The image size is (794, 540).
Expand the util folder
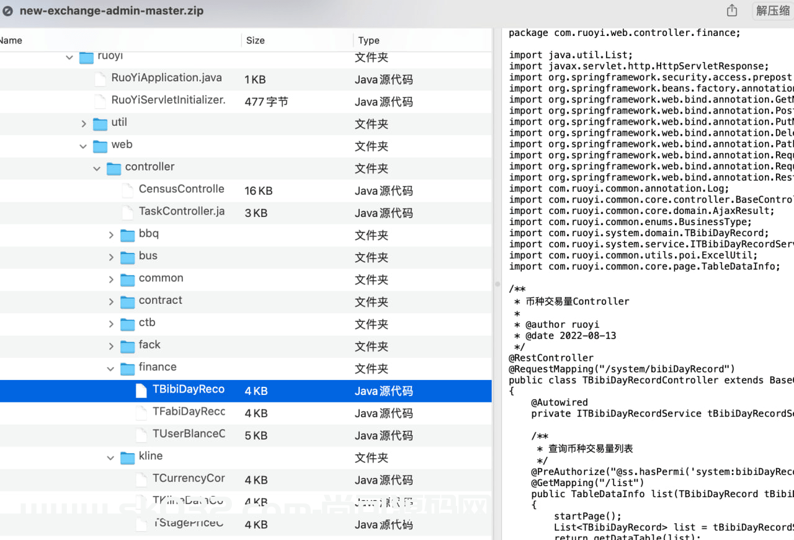pos(84,124)
